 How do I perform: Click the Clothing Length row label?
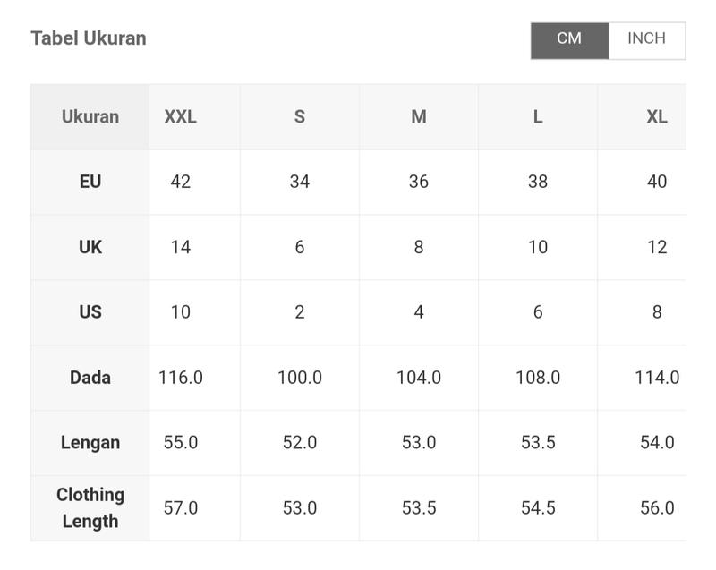(x=90, y=508)
